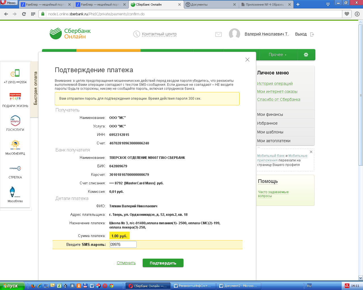Image resolution: width=363 pixels, height=290 pixels.
Task: Open the Контактный центр link
Action: pyautogui.click(x=159, y=34)
